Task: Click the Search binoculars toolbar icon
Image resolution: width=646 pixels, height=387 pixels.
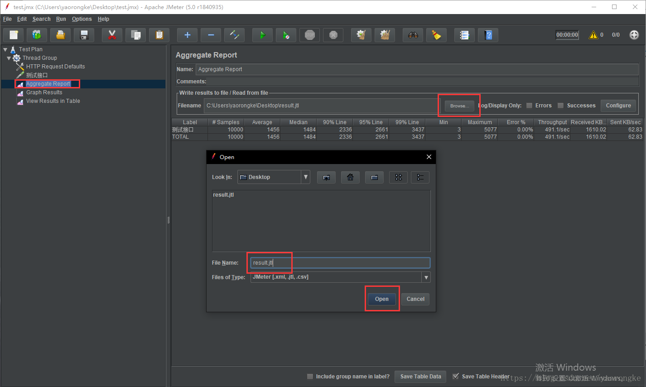Action: tap(413, 35)
